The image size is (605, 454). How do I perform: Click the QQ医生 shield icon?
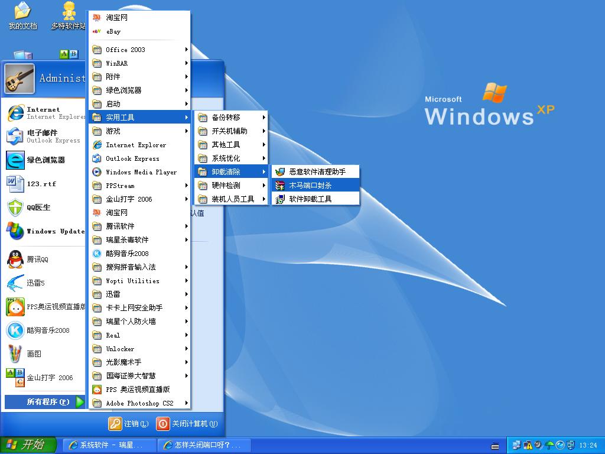click(15, 207)
